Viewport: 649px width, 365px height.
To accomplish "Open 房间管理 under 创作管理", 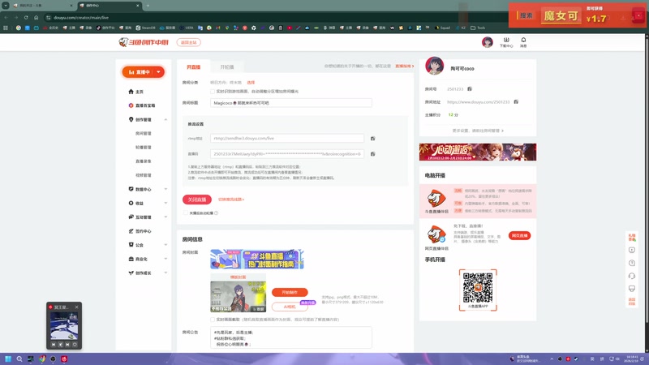I will click(144, 134).
